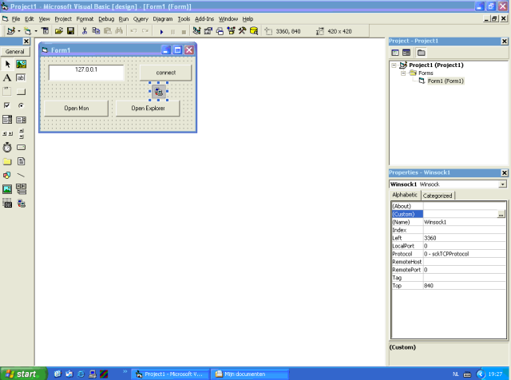The height and width of the screenshot is (380, 511).
Task: Select the Timer tool in the toolbox
Action: [7, 148]
